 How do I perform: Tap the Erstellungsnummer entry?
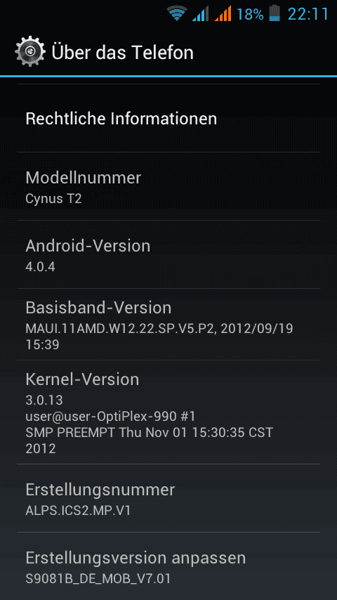click(168, 498)
